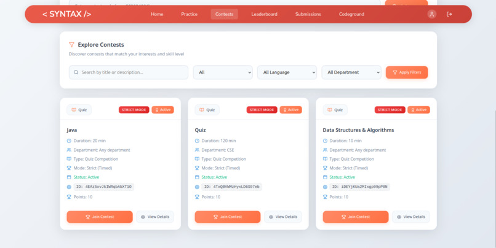
Task: Click the book icon beside Java Type row
Action: pyautogui.click(x=69, y=159)
